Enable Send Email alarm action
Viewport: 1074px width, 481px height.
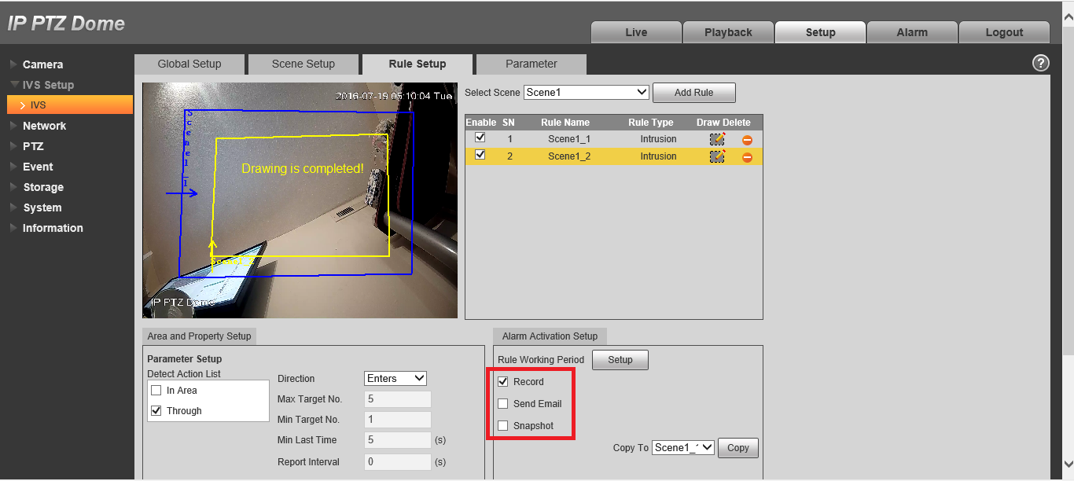click(503, 404)
